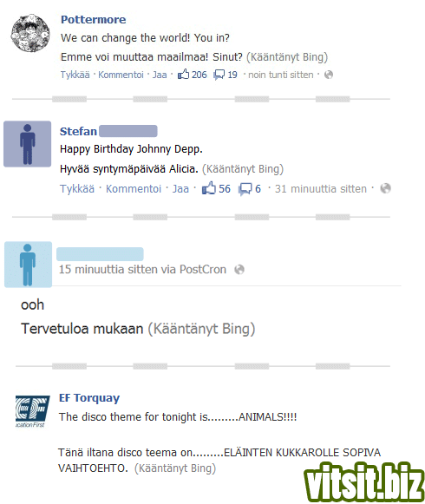The width and height of the screenshot is (425, 504).
Task: Click Kommentoi on Stefan's post
Action: [x=134, y=189]
